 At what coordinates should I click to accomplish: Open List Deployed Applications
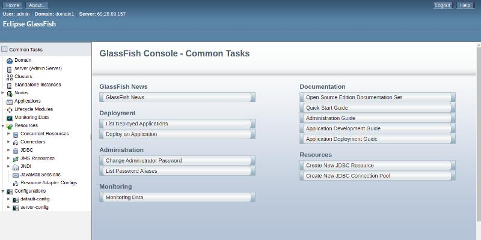coord(177,124)
